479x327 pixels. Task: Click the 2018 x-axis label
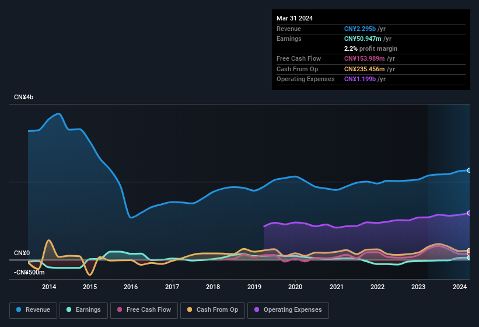[213, 287]
